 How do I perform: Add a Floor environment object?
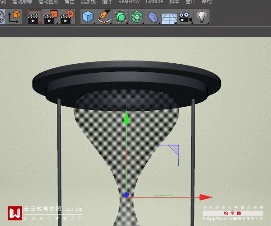169,18
